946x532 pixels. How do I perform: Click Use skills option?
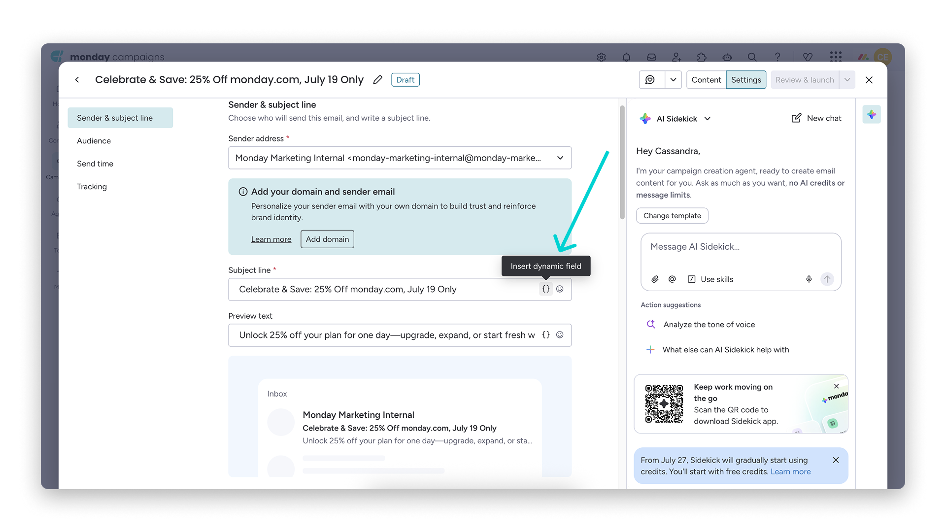point(710,279)
